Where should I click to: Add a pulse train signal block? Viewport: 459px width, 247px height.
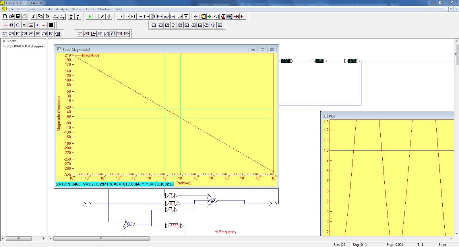click(140, 17)
